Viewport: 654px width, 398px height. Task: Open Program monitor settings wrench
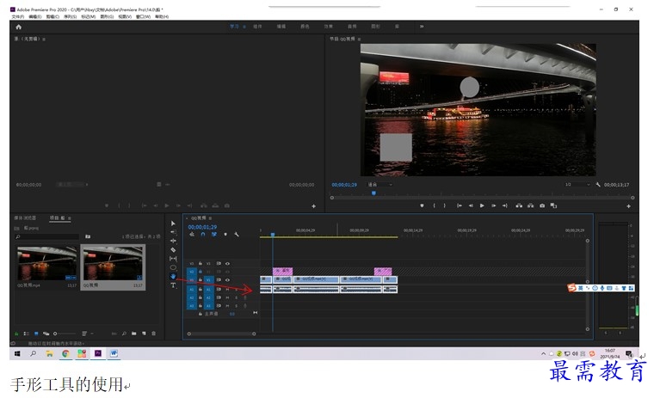click(598, 185)
